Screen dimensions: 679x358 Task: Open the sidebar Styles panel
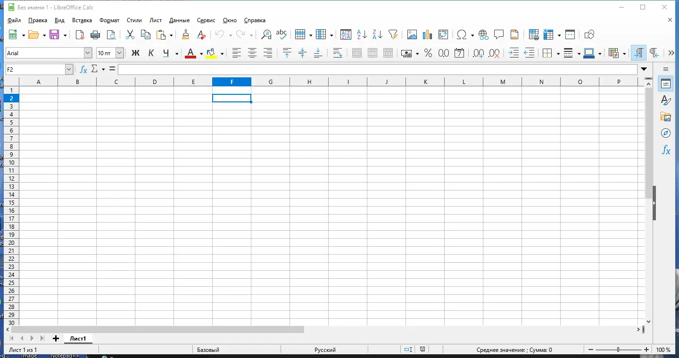[666, 100]
